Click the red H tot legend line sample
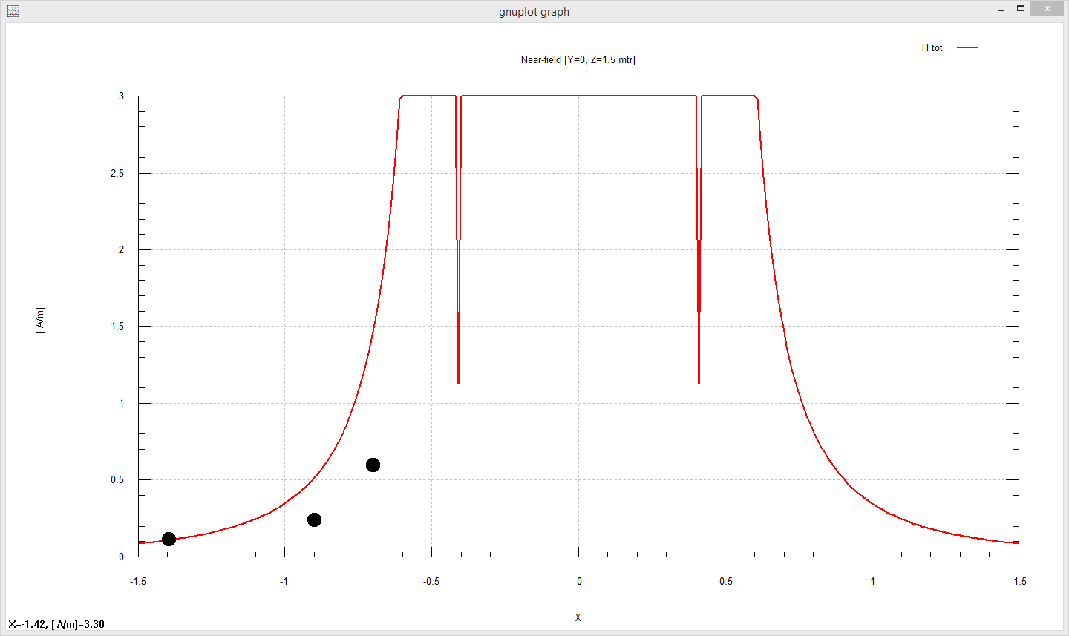The height and width of the screenshot is (636, 1069). [x=967, y=47]
